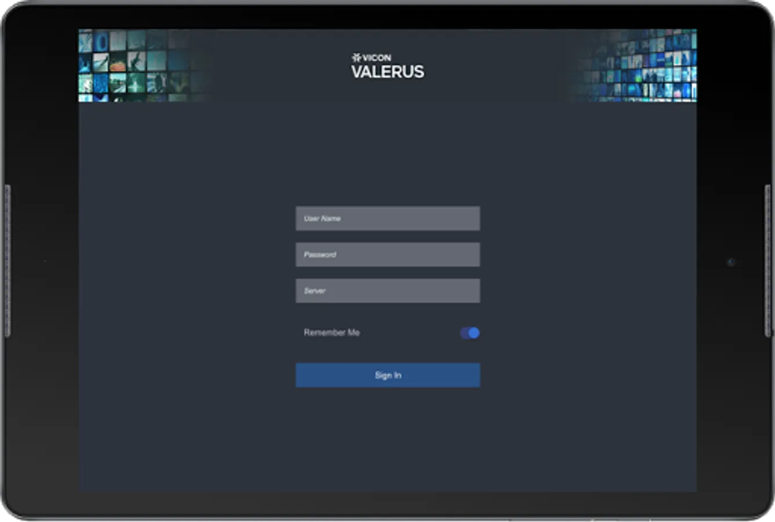775x522 pixels.
Task: Click the Sign In button
Action: point(387,375)
